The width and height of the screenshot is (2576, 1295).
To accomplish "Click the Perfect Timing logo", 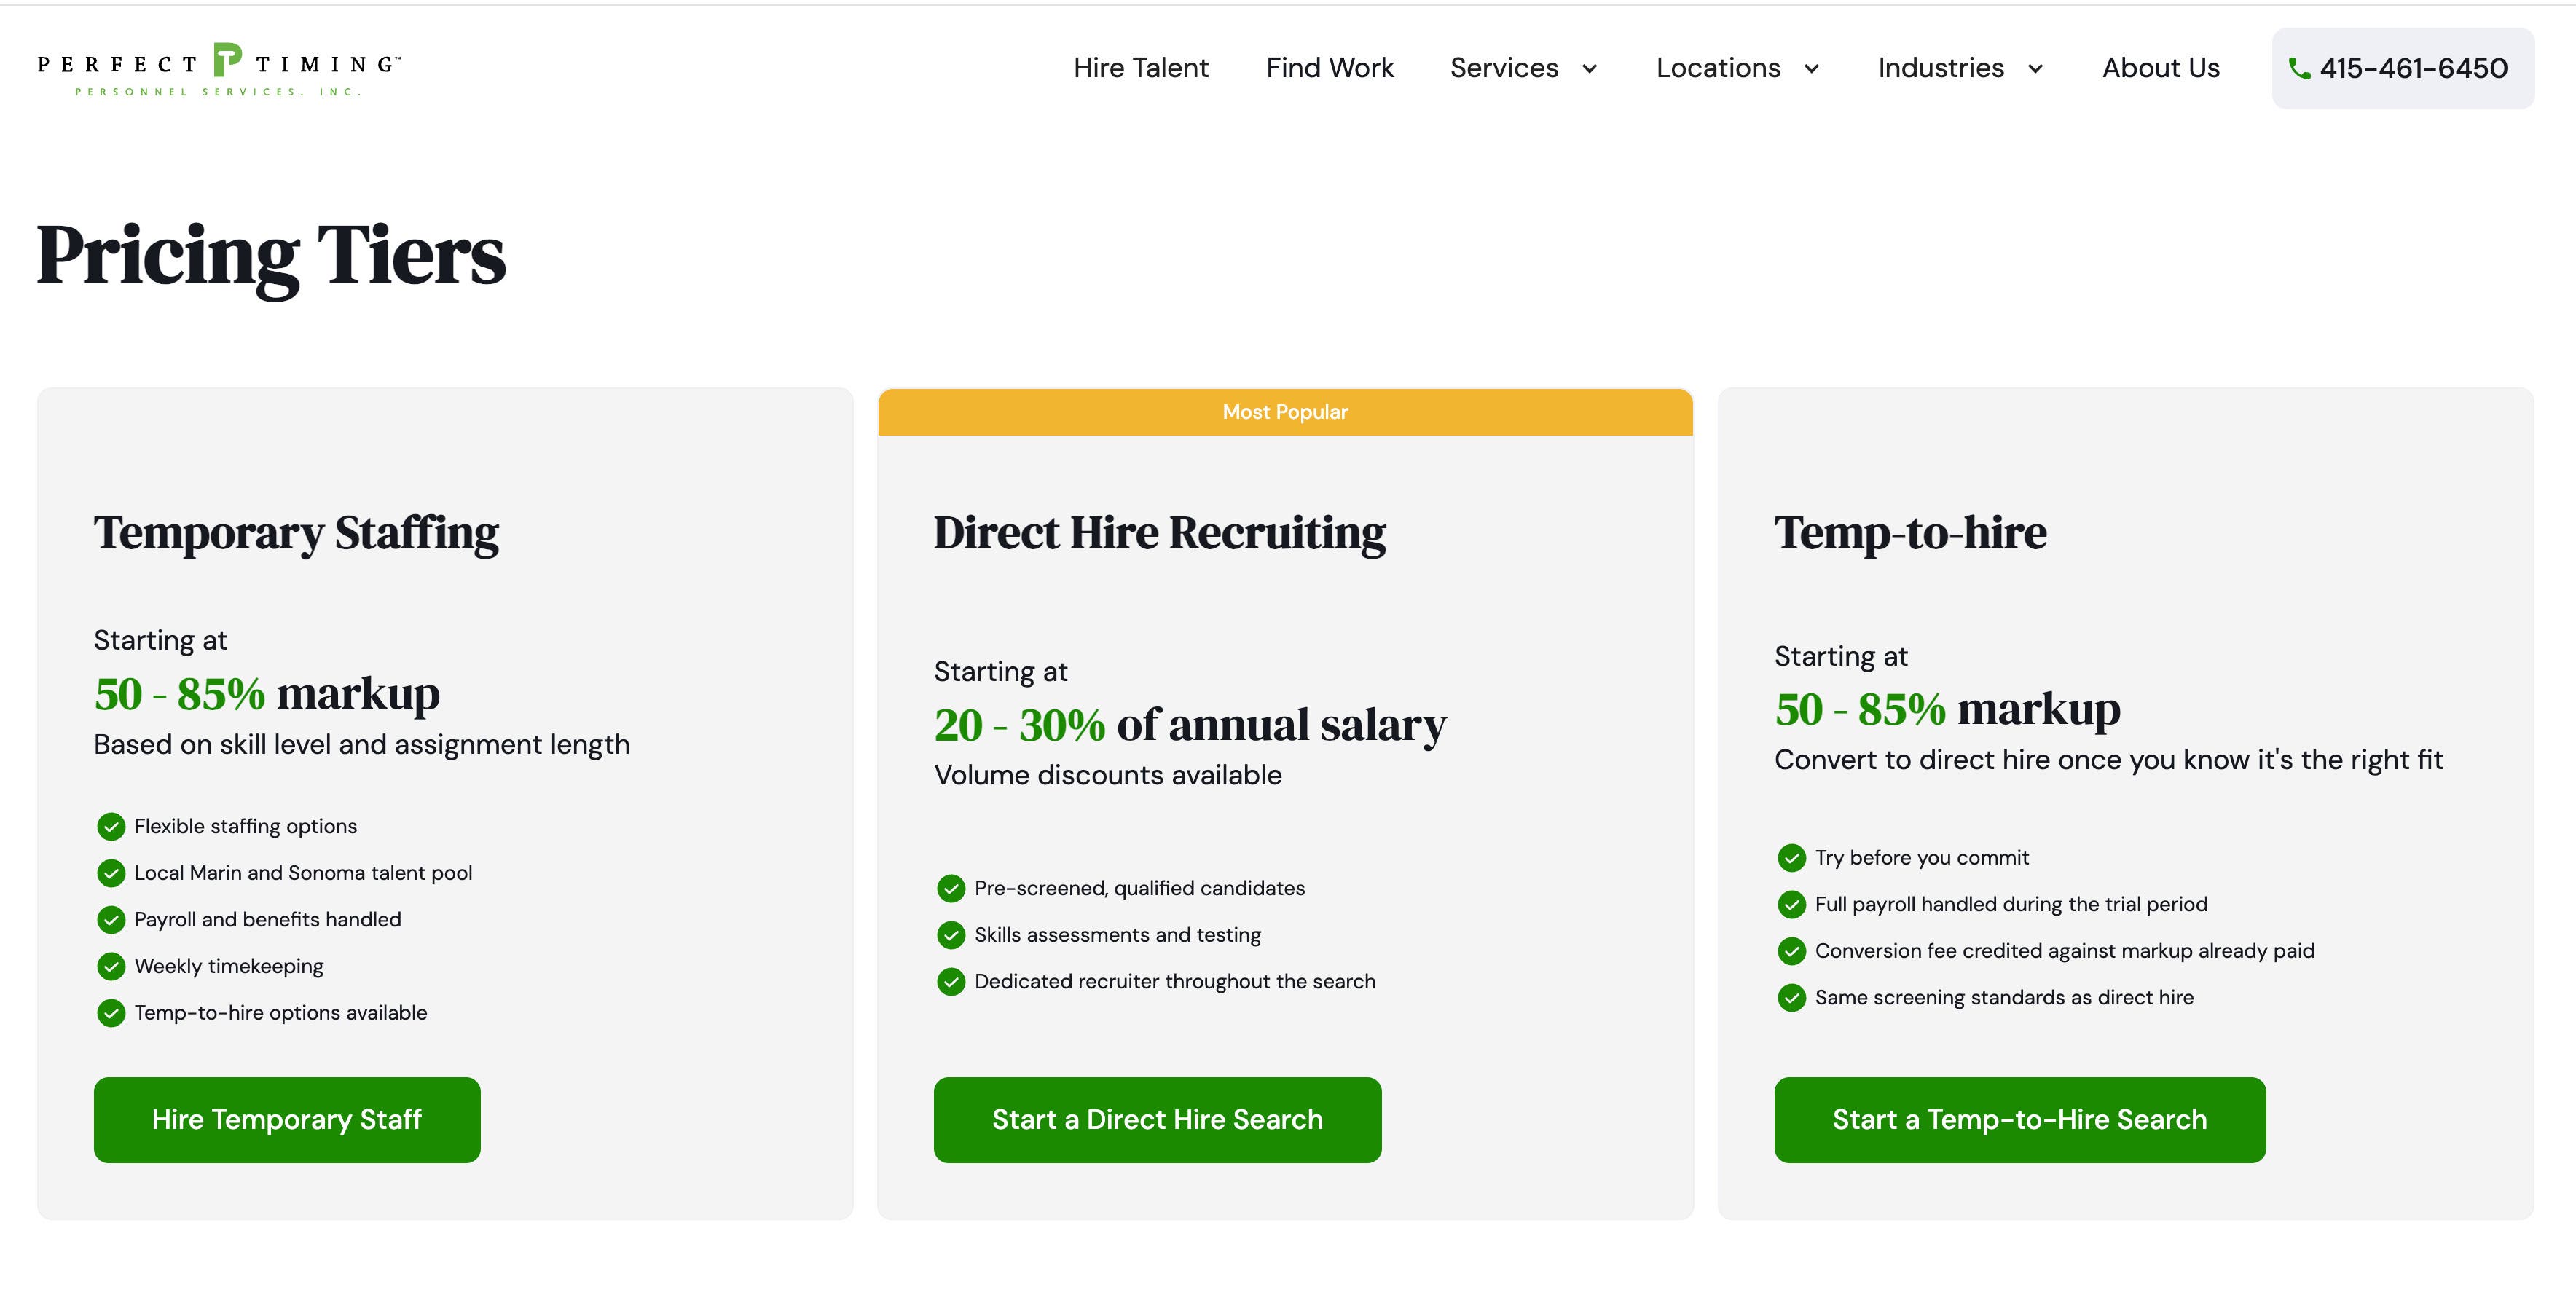I will tap(219, 69).
